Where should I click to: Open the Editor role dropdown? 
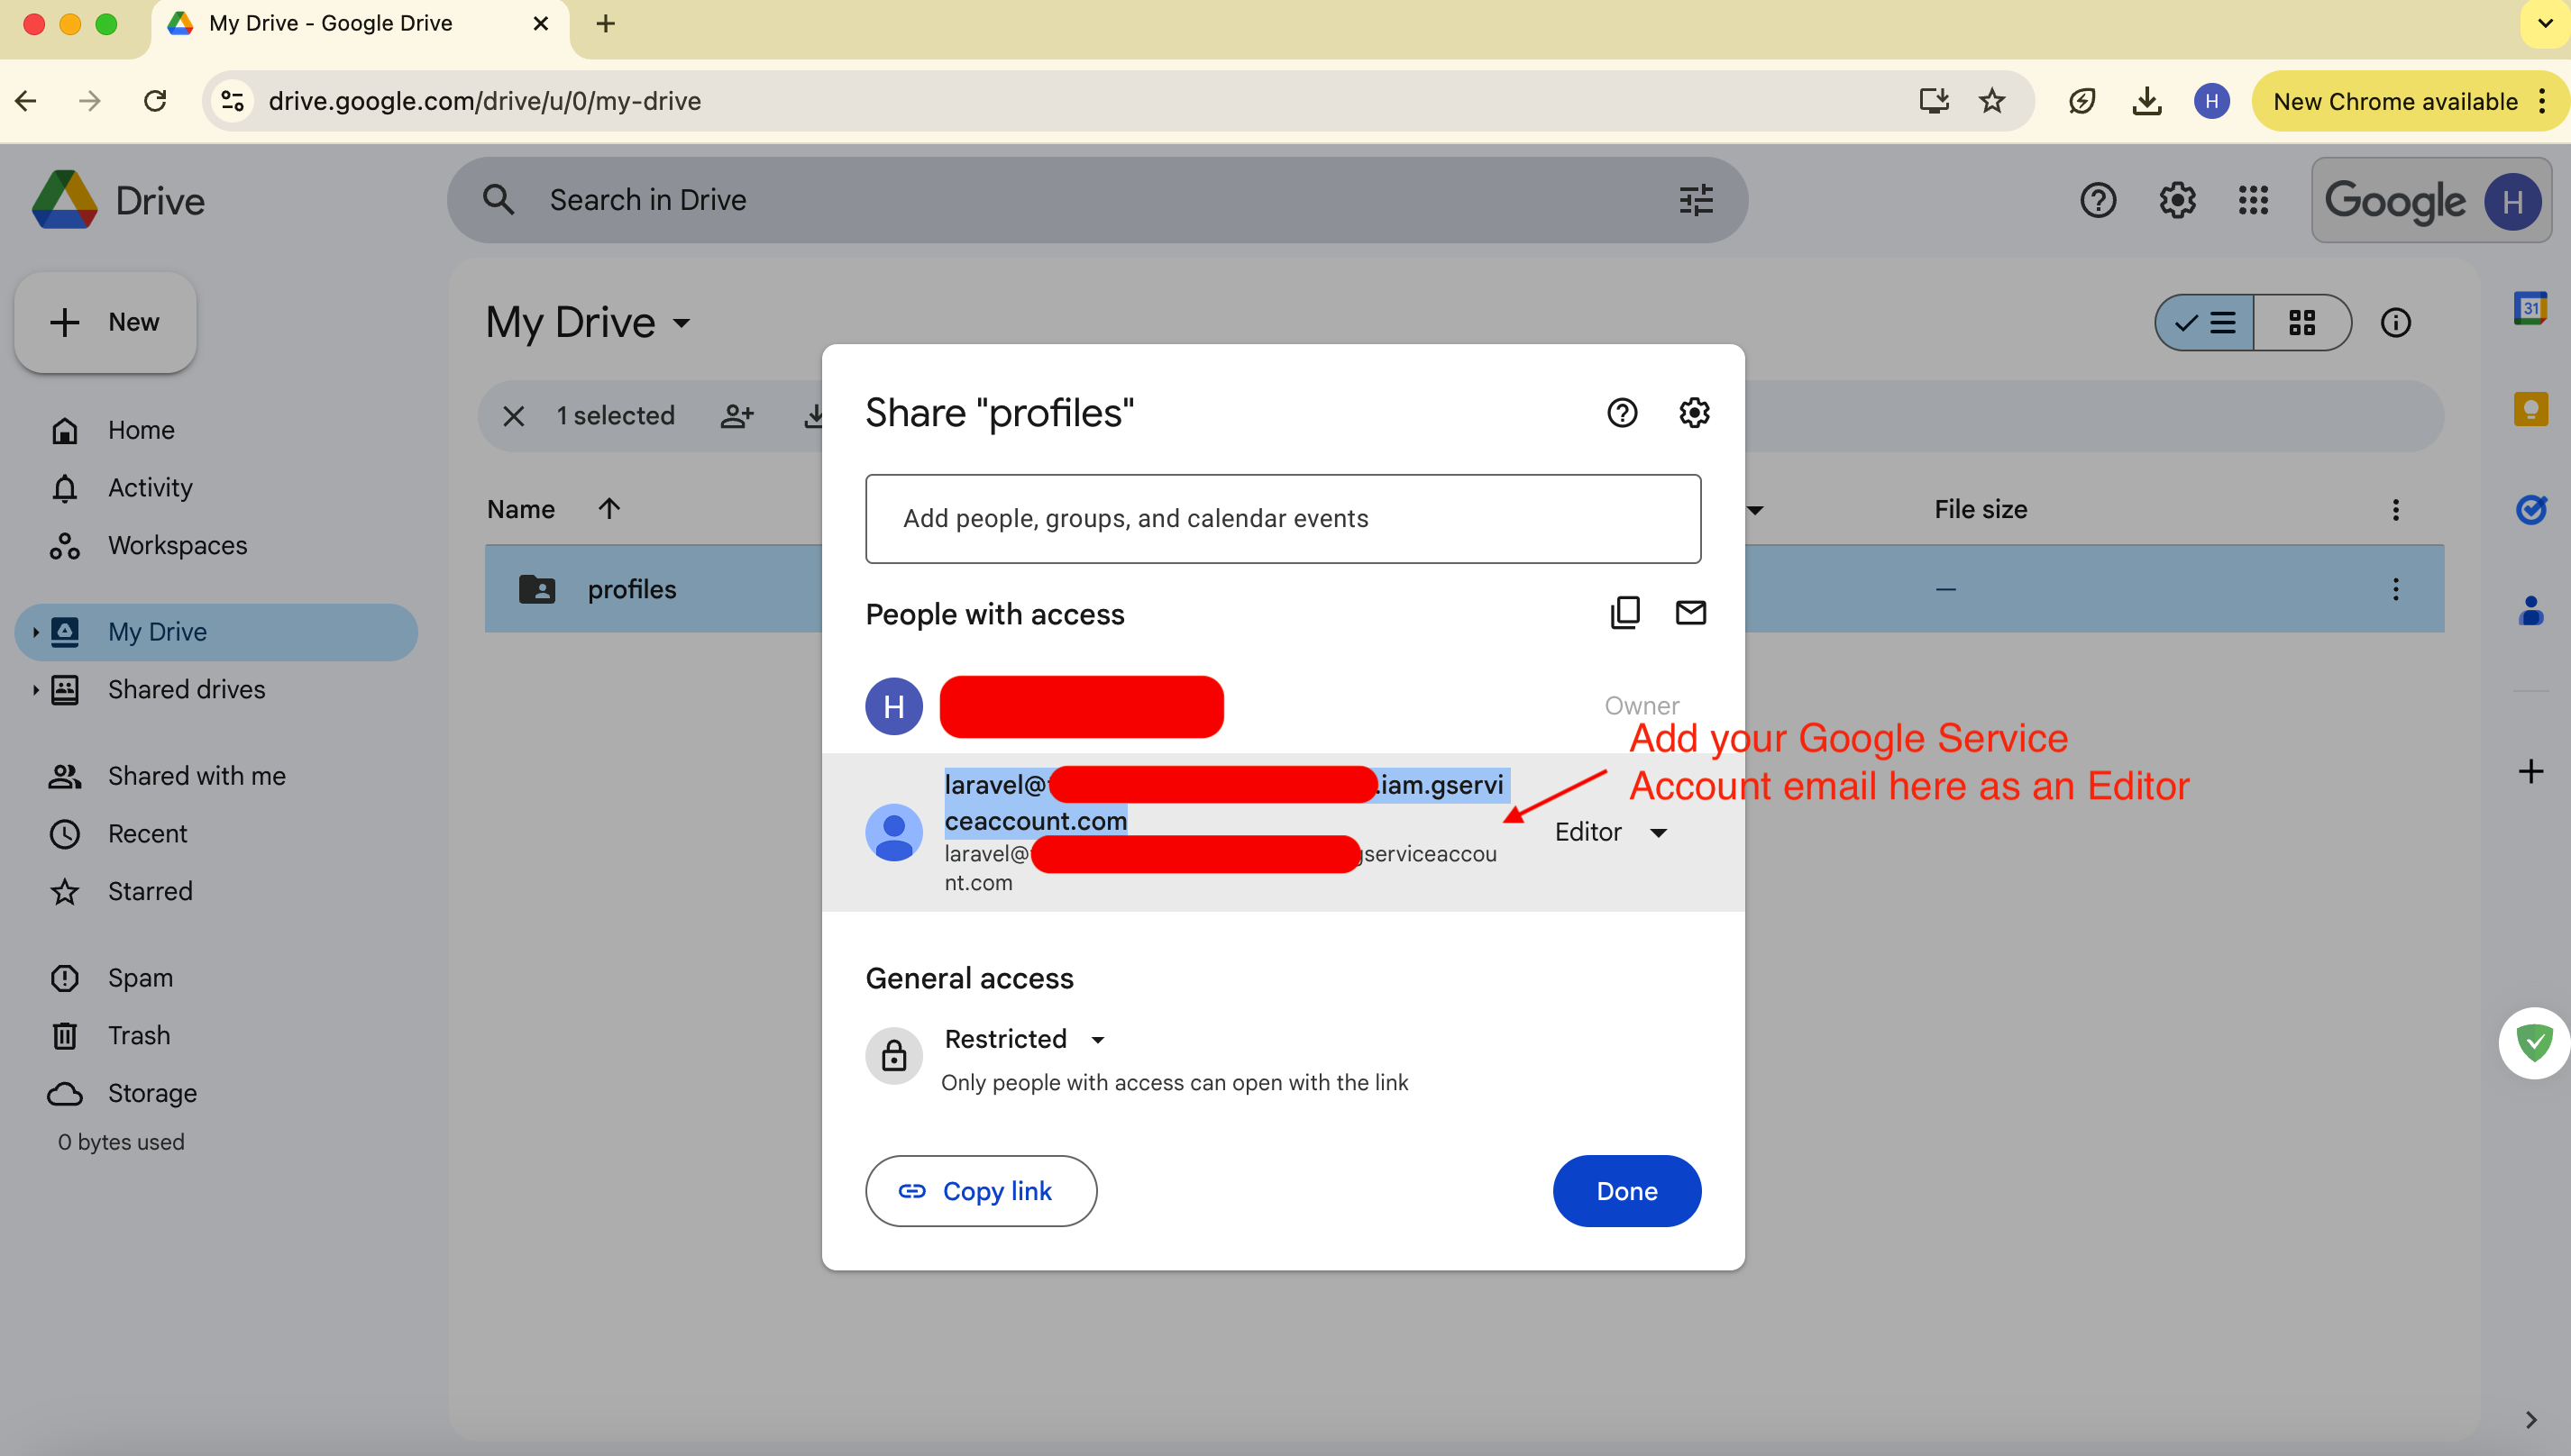point(1610,832)
